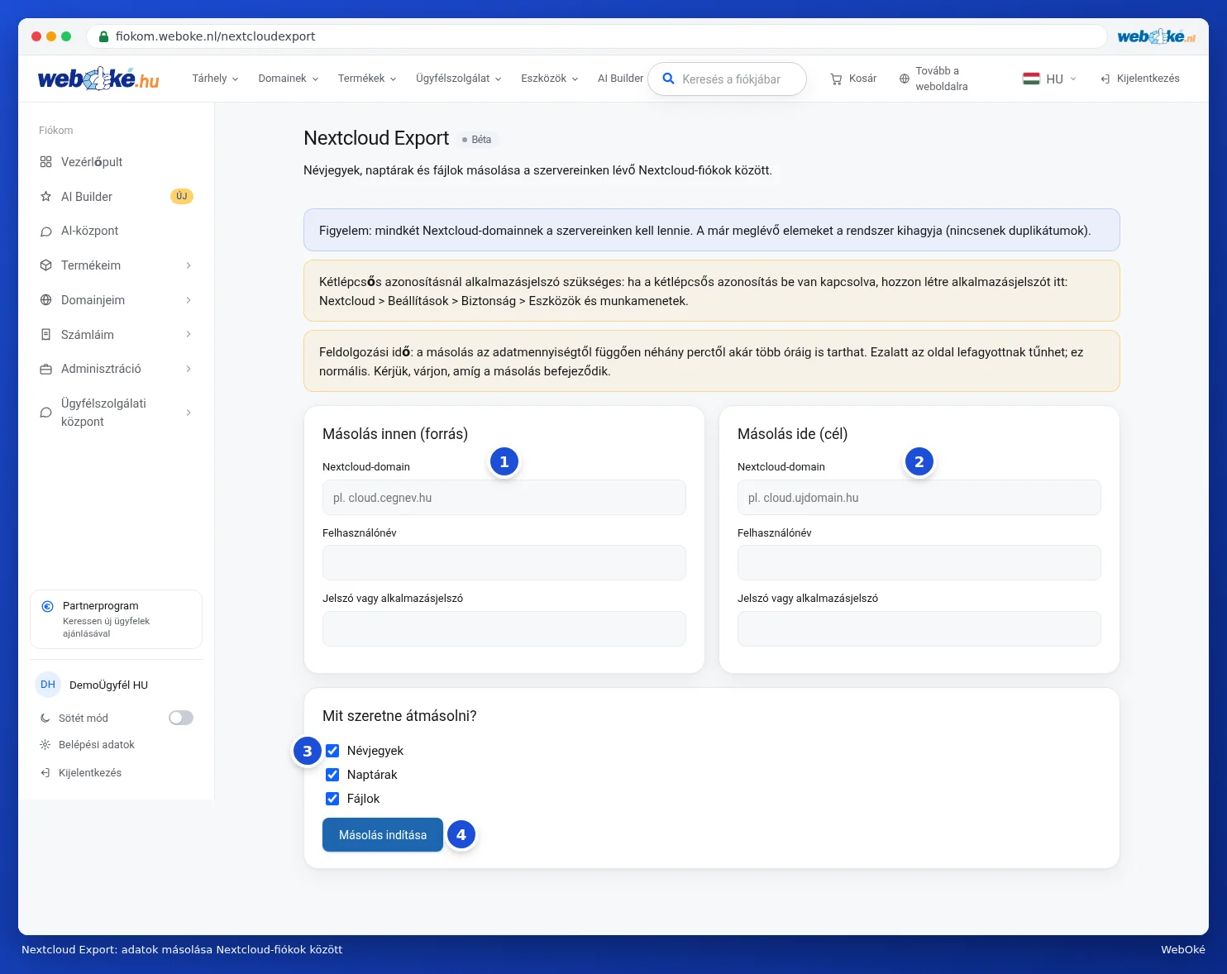Open the Domainek menu
Image resolution: width=1227 pixels, height=974 pixels.
[288, 79]
